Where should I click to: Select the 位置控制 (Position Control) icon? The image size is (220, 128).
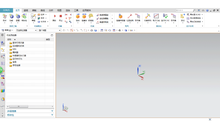point(130,16)
